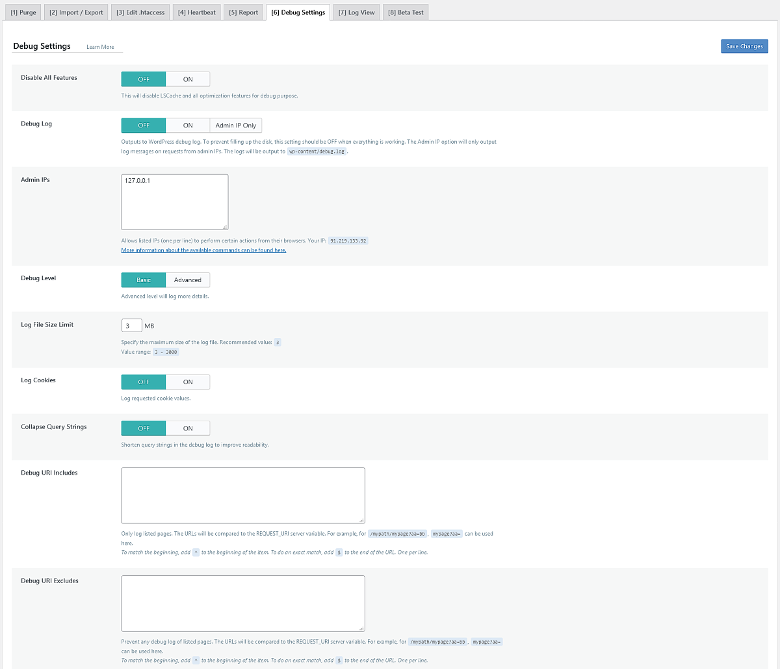Switch to the [1] Purge tab
The image size is (780, 669).
(x=23, y=12)
